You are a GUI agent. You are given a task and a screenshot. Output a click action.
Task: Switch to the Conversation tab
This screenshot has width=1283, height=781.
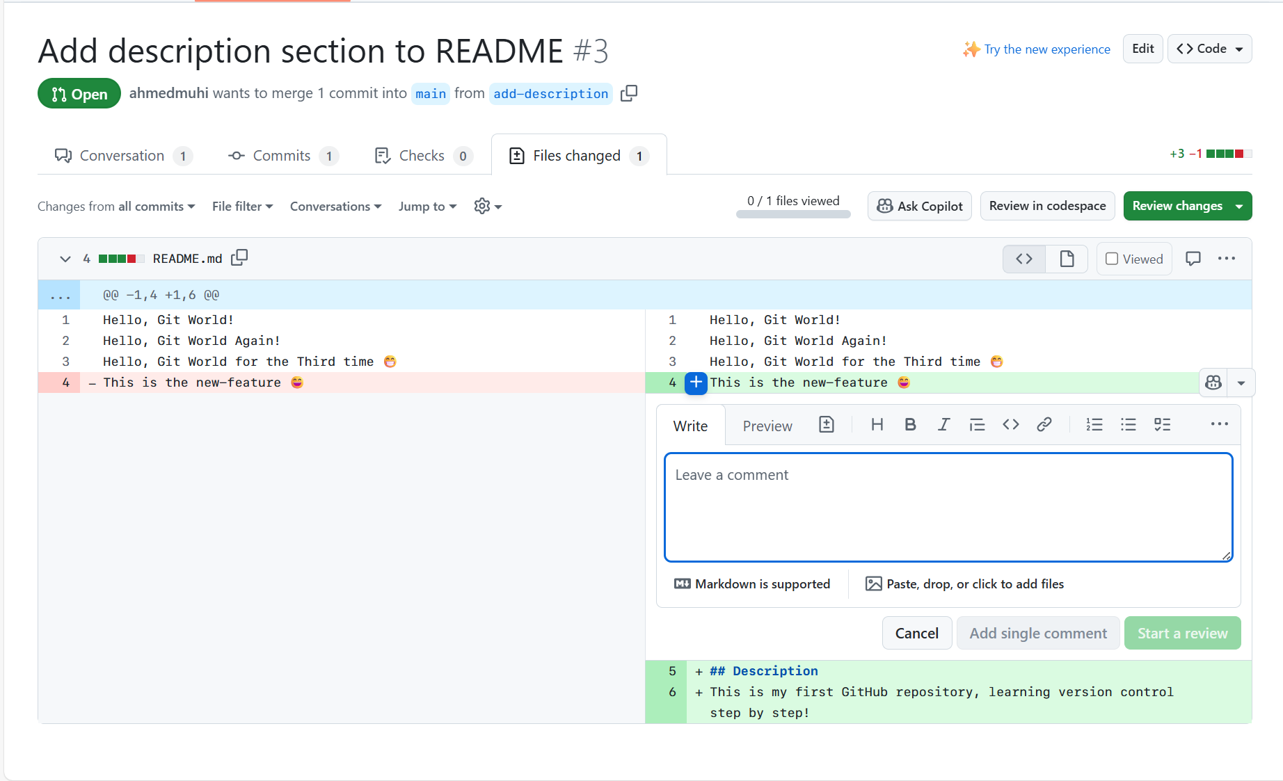(x=122, y=156)
